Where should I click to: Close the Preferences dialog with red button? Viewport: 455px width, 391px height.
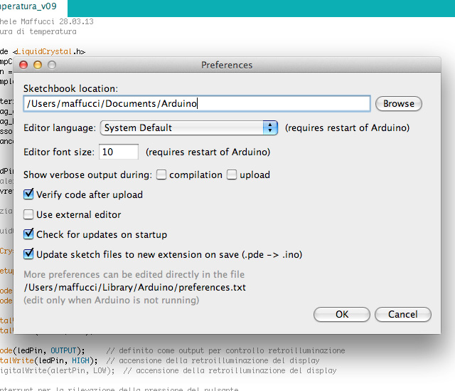pos(25,65)
